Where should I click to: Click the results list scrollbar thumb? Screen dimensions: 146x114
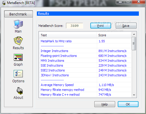(134, 43)
